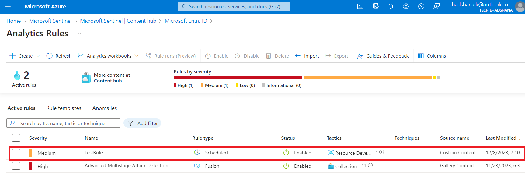
Task: Sort by the Rule type column header
Action: [203, 138]
